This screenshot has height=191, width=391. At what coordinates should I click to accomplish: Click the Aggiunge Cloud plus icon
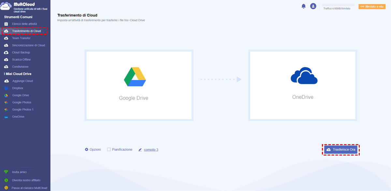(6, 81)
